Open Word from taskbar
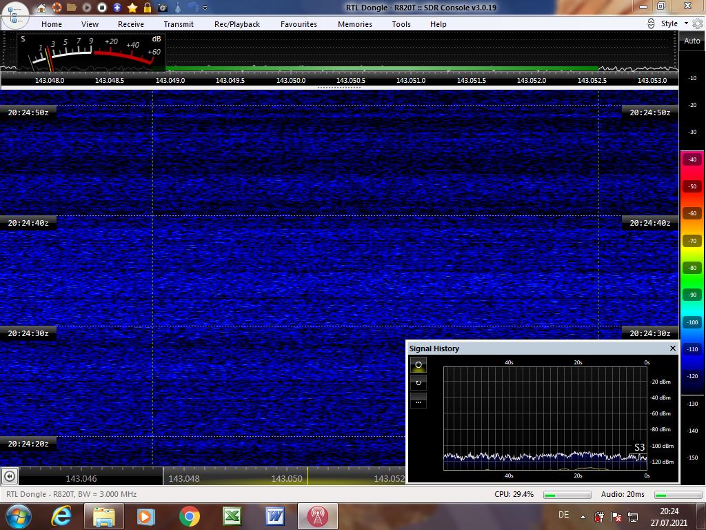 (x=274, y=516)
